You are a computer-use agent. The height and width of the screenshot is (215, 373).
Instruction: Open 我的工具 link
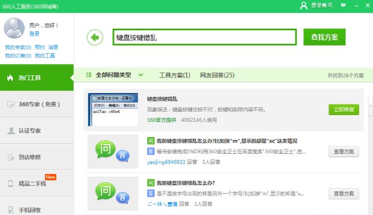point(45,56)
